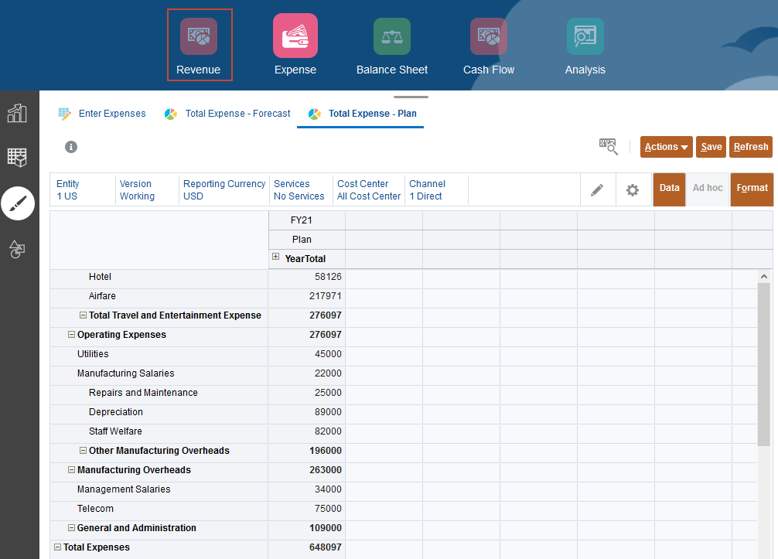Open the Balance Sheet icon
This screenshot has height=559, width=778.
(x=391, y=36)
